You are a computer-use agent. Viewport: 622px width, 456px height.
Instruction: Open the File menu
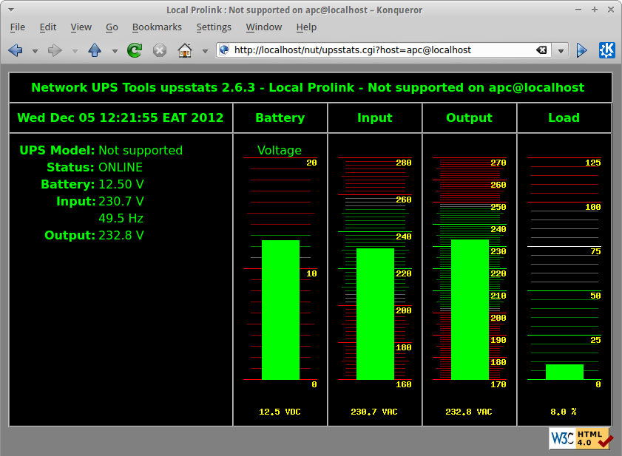point(18,27)
